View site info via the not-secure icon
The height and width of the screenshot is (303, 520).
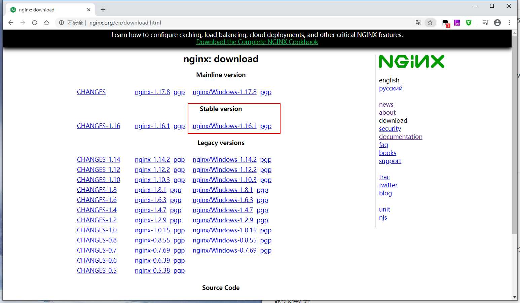point(62,23)
